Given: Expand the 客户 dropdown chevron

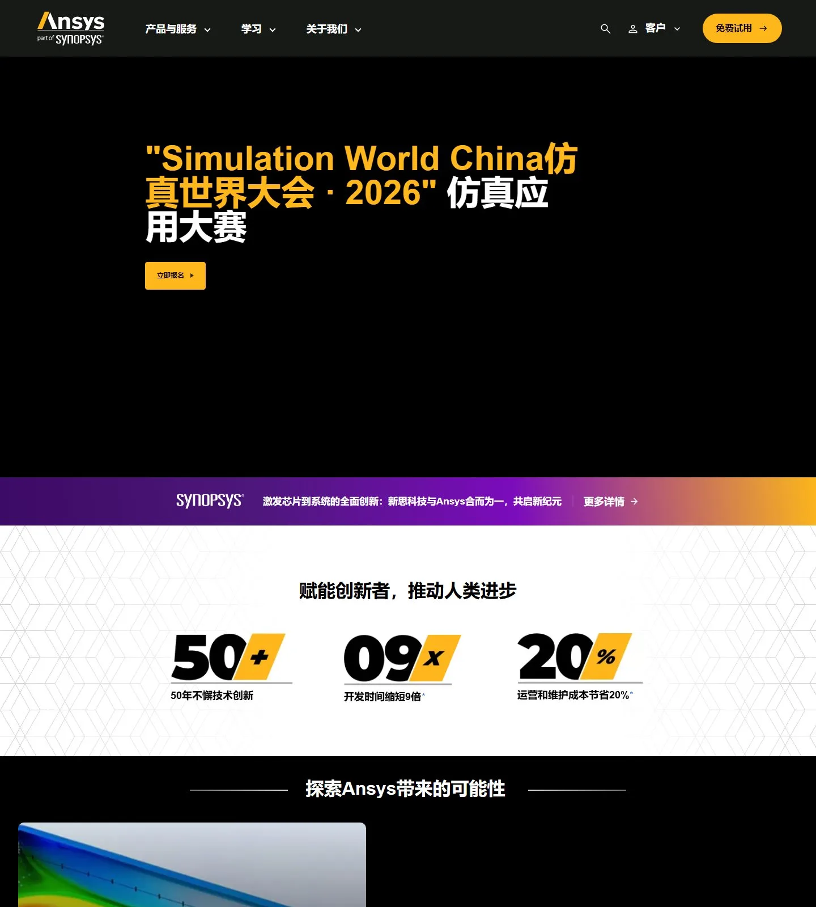Looking at the screenshot, I should 677,29.
